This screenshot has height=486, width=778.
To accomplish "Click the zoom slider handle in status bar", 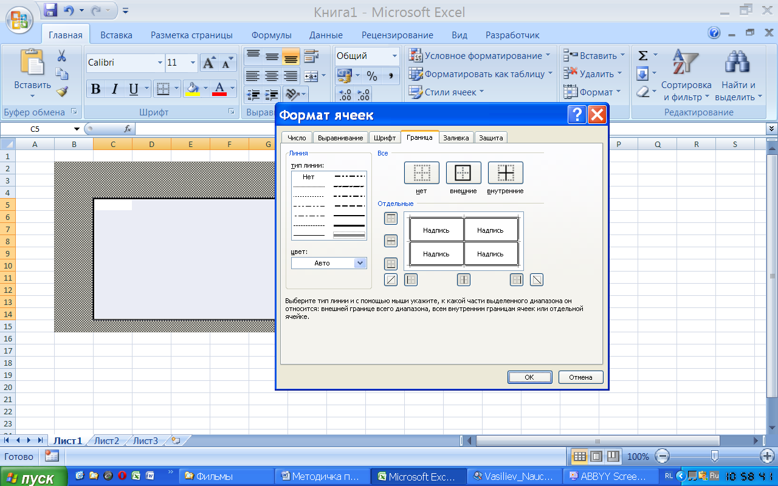I will tap(715, 456).
